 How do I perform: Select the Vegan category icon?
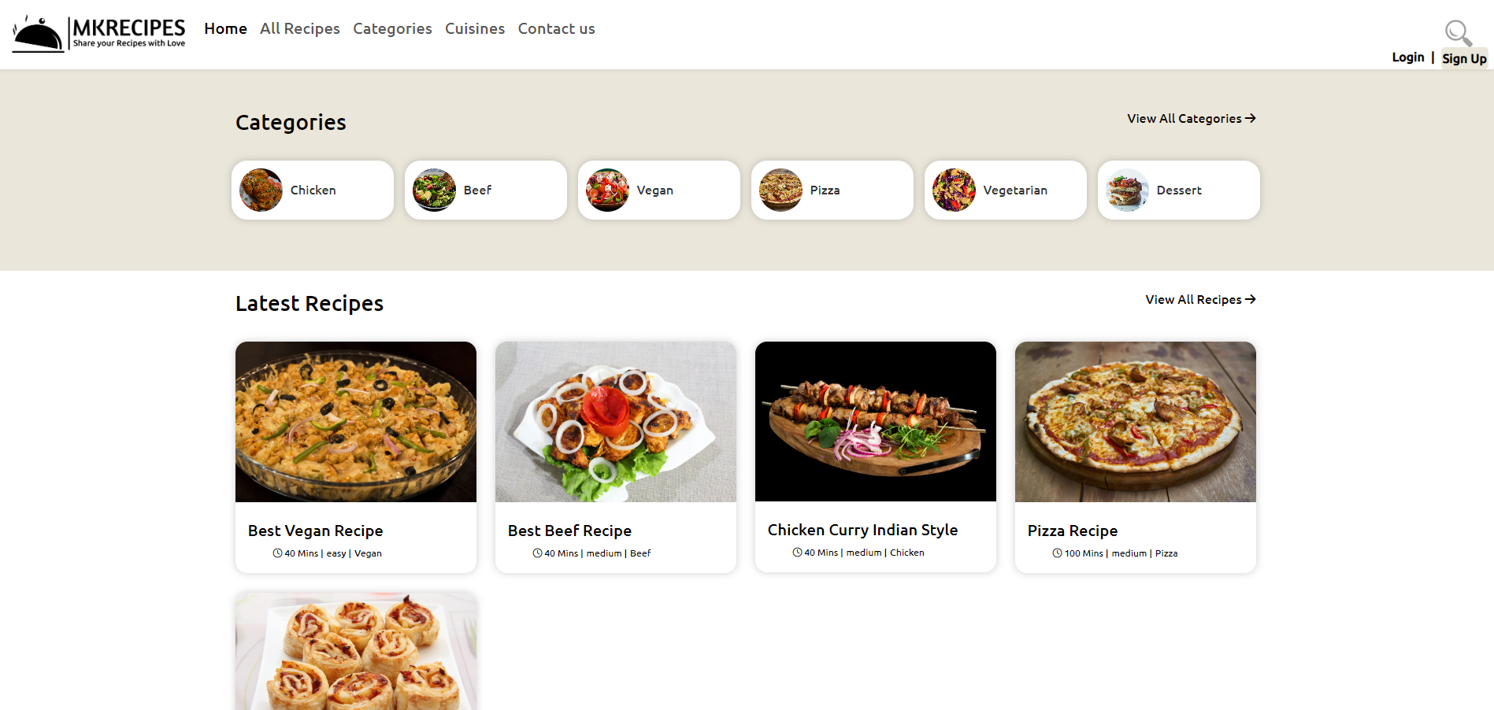[607, 190]
